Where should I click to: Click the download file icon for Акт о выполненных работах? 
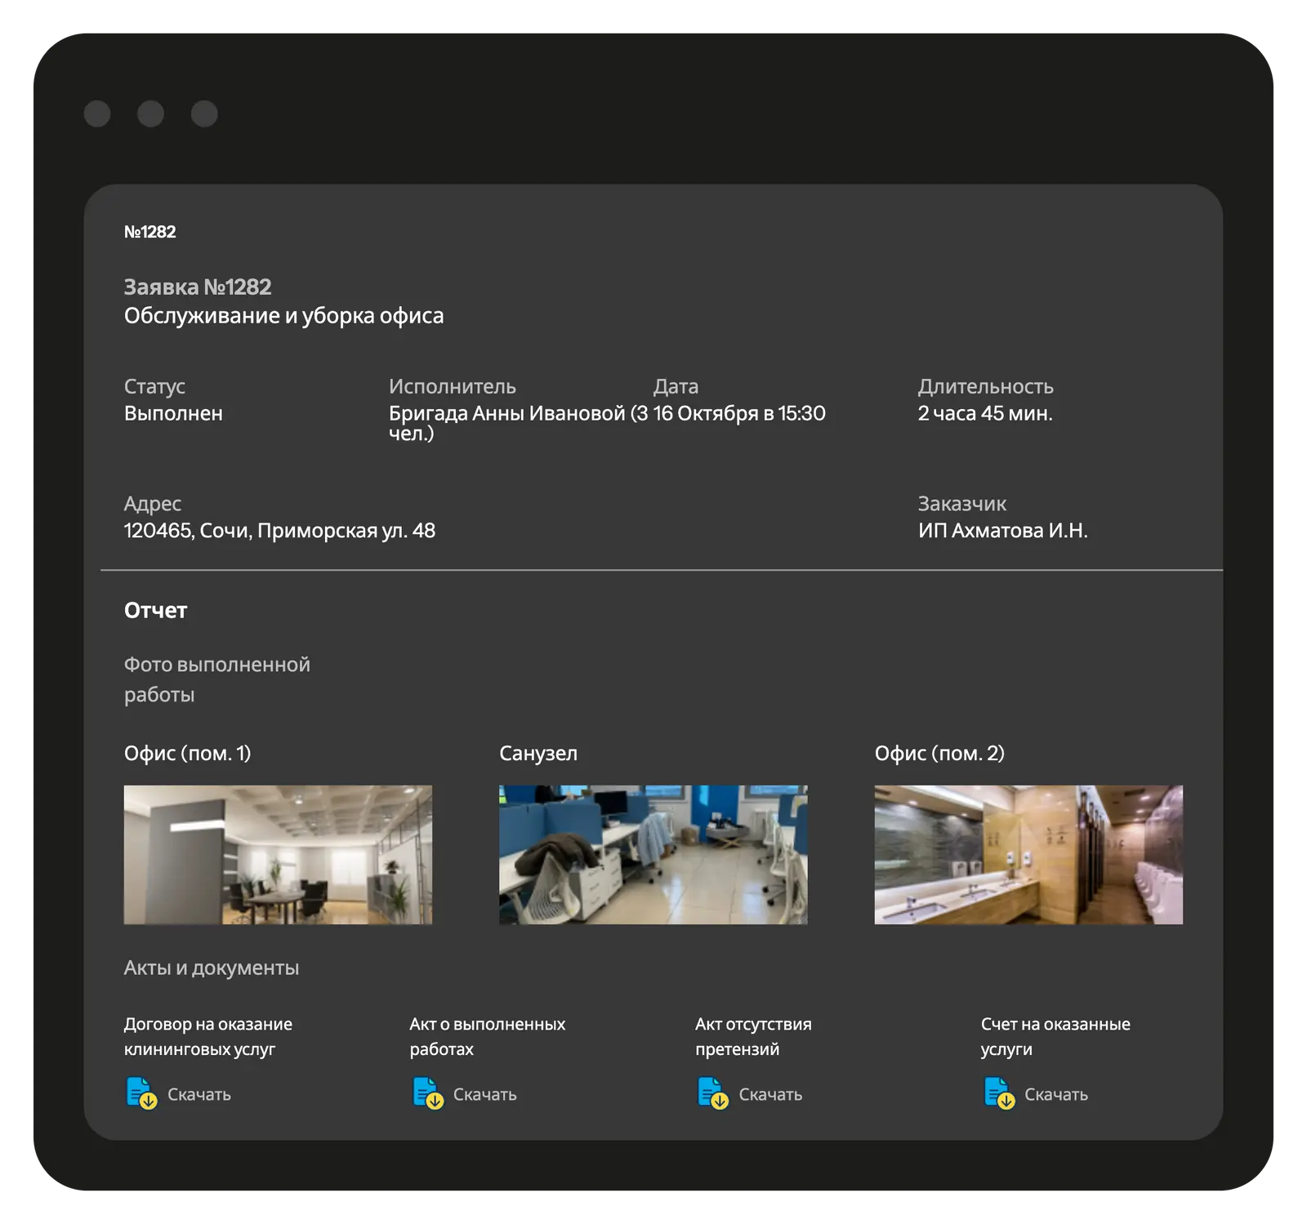(427, 1093)
